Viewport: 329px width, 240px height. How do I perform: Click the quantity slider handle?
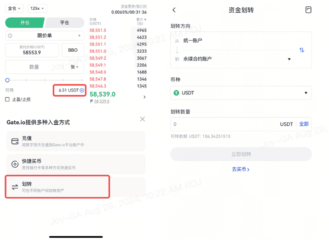pos(7,80)
